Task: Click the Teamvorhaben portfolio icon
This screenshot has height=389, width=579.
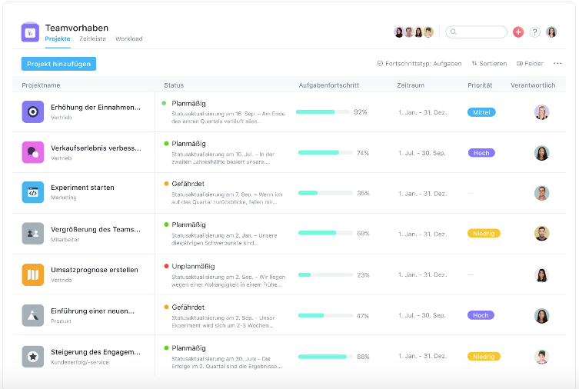Action: (30, 32)
